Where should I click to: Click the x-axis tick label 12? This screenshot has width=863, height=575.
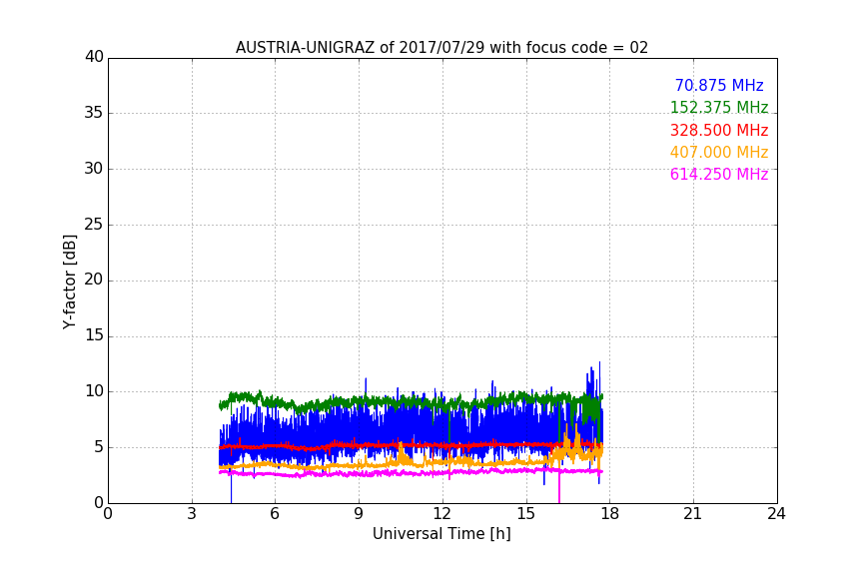pos(441,514)
